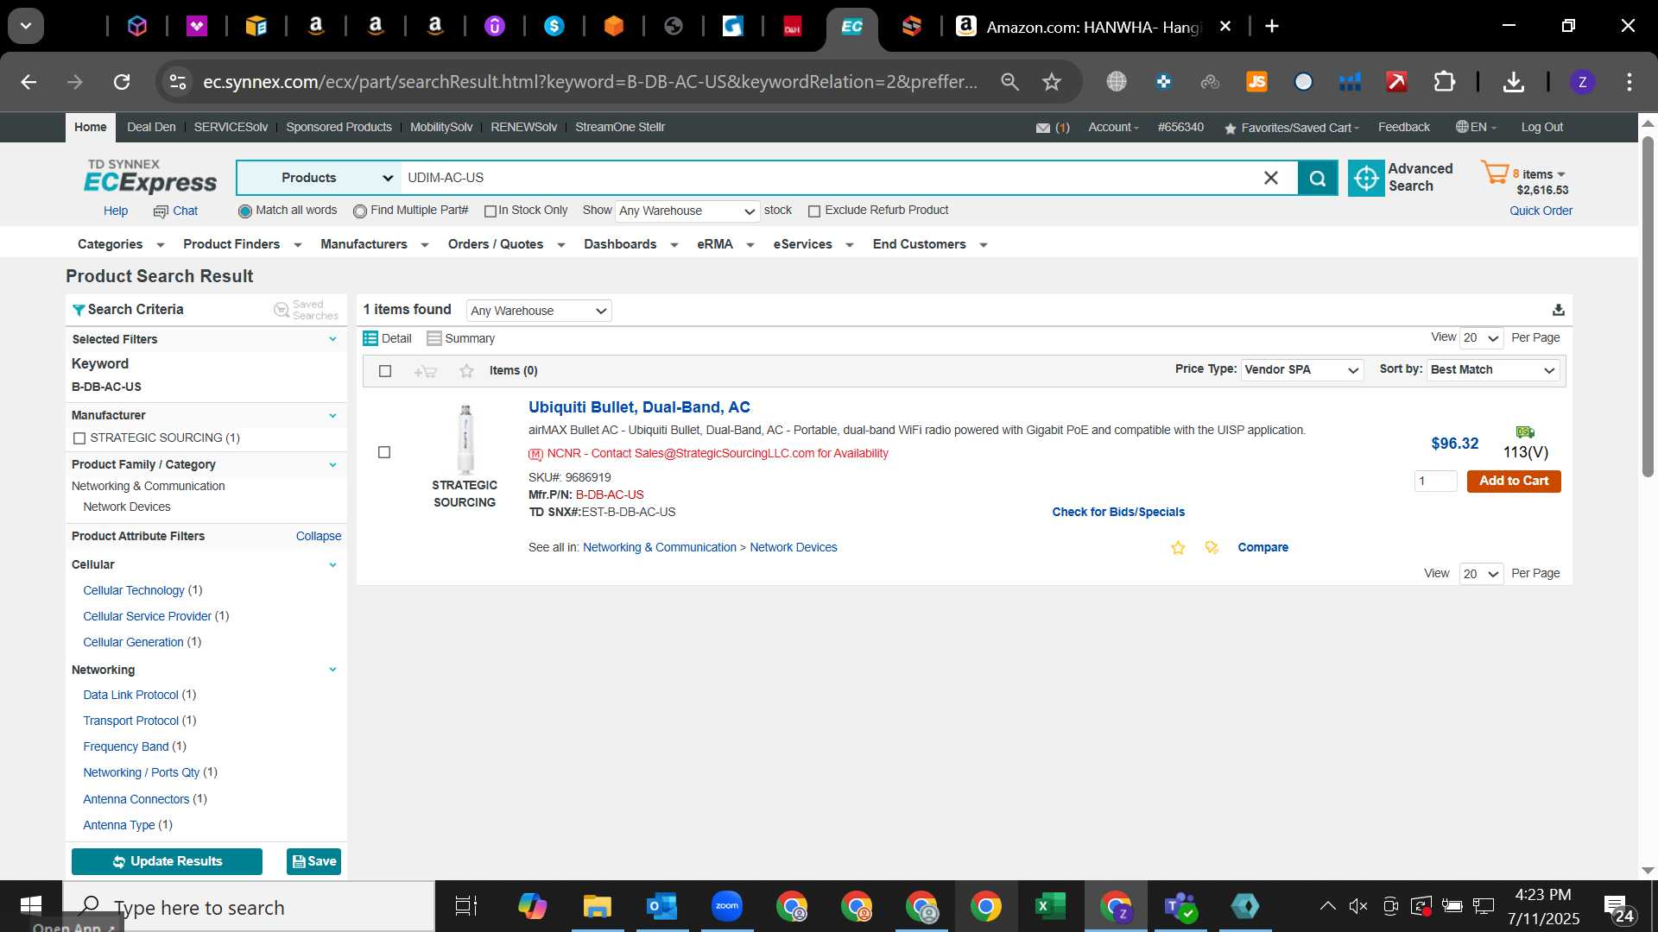
Task: Click the magnifier search button
Action: pos(1317,178)
